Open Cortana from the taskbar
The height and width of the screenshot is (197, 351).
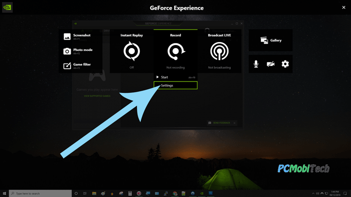click(x=76, y=193)
